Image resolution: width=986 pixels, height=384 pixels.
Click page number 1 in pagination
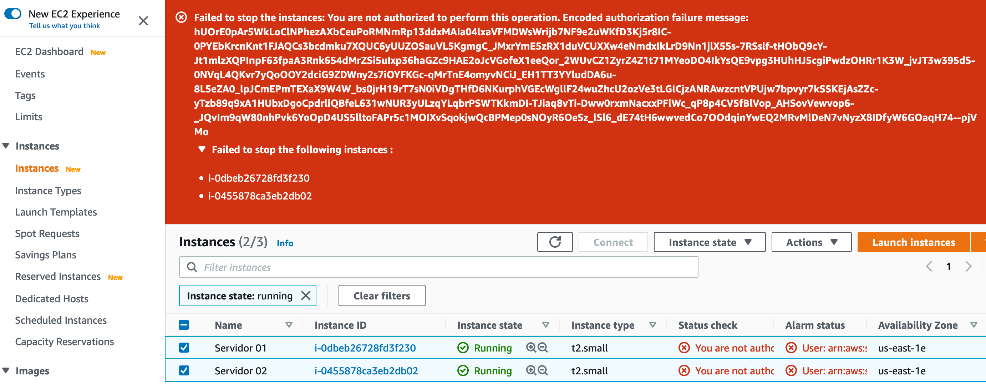tap(949, 267)
